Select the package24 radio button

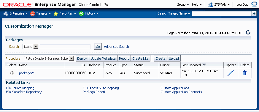[x=12, y=73]
